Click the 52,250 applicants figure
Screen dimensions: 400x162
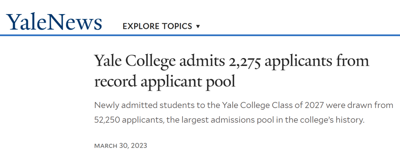coord(129,120)
